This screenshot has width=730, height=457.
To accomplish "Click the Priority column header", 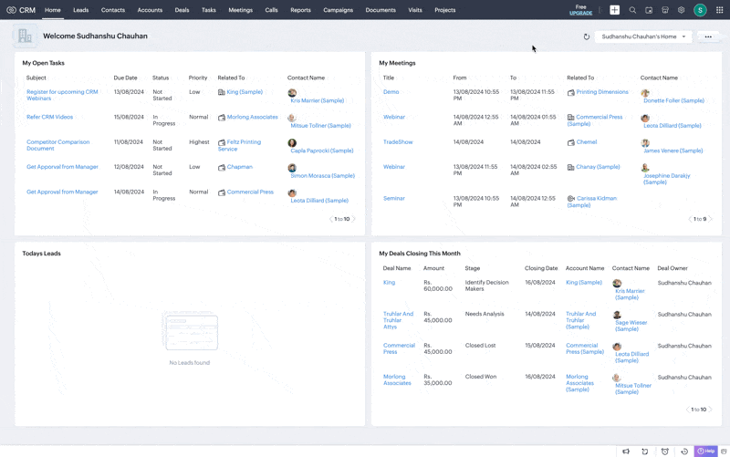I will [198, 78].
